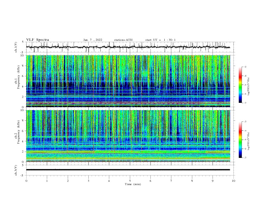This screenshot has width=263, height=203.
Task: Click the time-axis "10" tick at far right
Action: pos(233,181)
